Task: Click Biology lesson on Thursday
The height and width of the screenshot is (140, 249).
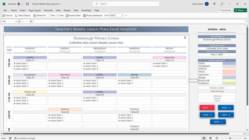Action: (135, 75)
